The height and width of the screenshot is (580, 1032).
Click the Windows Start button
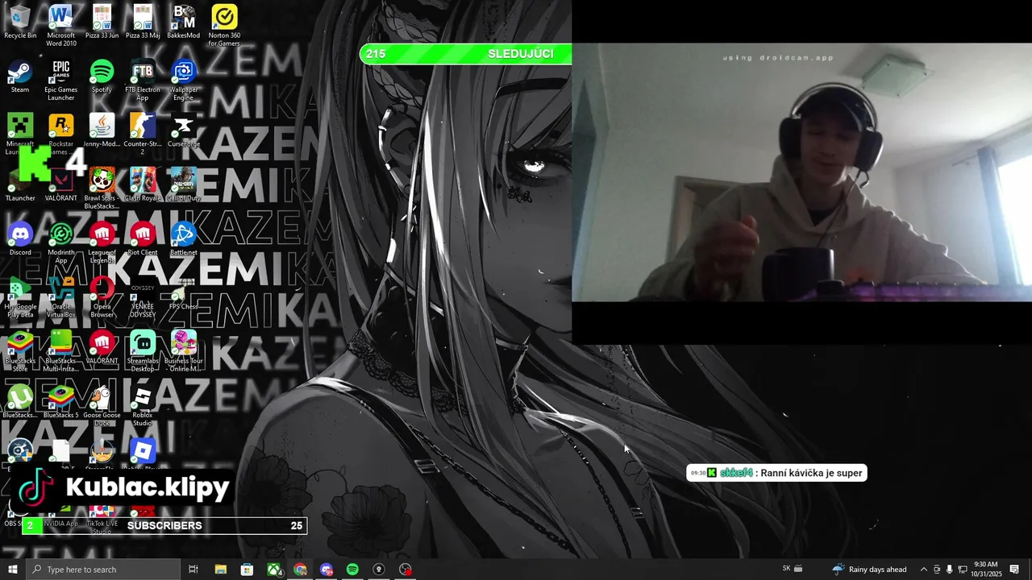click(x=12, y=570)
